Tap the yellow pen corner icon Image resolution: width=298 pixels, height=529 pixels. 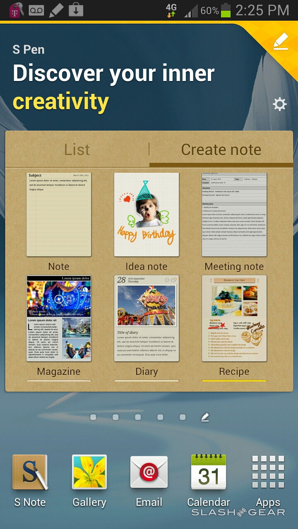tap(281, 41)
